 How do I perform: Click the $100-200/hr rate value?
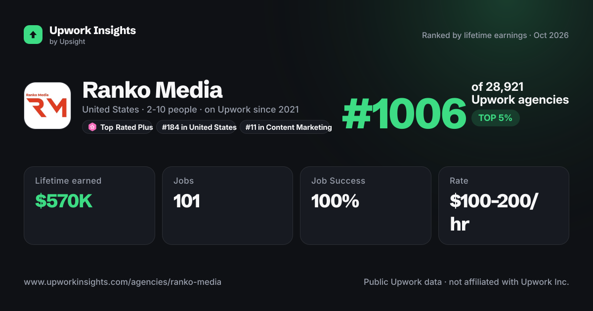click(x=495, y=213)
